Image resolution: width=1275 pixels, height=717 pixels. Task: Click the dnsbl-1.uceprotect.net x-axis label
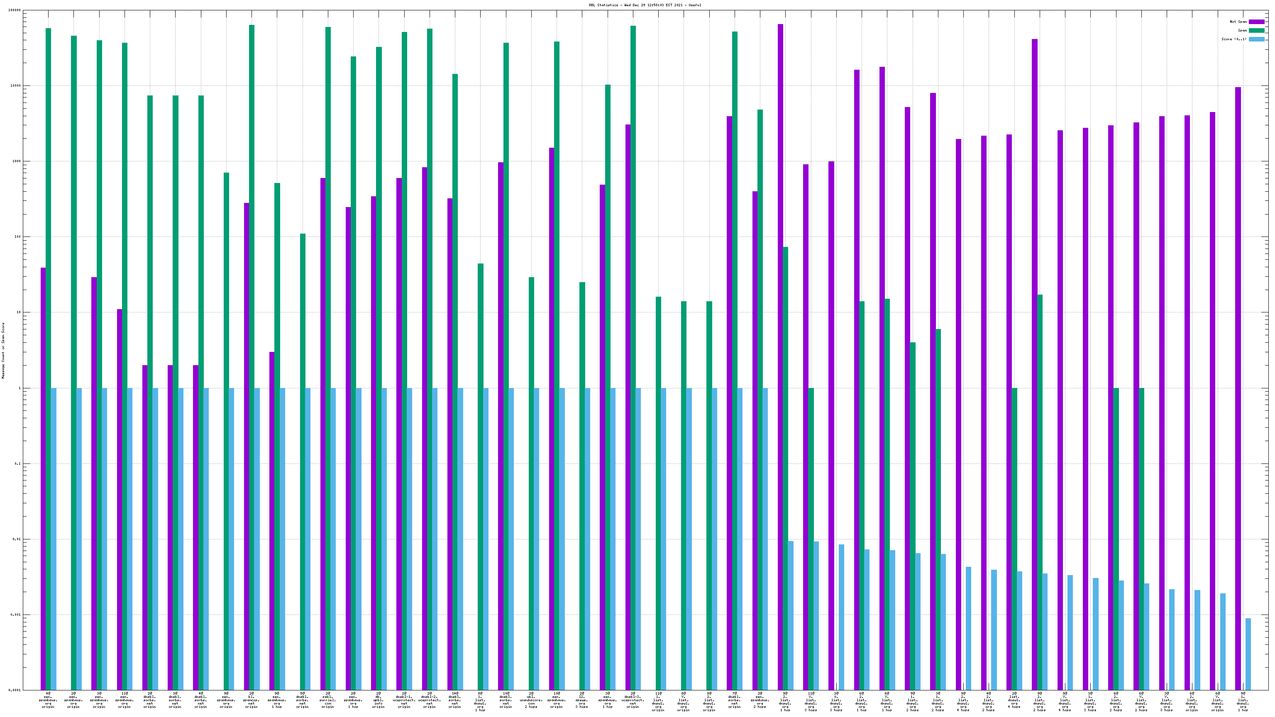pyautogui.click(x=404, y=700)
